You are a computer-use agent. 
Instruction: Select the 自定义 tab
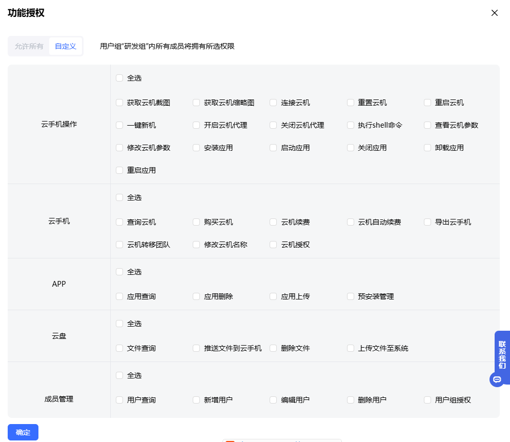[66, 46]
